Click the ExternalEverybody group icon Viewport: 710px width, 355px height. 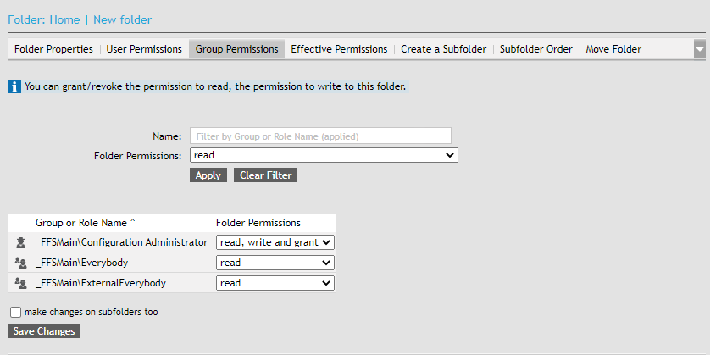[x=21, y=283]
